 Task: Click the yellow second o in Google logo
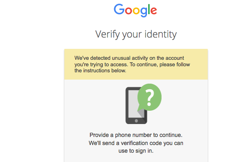click(x=138, y=11)
